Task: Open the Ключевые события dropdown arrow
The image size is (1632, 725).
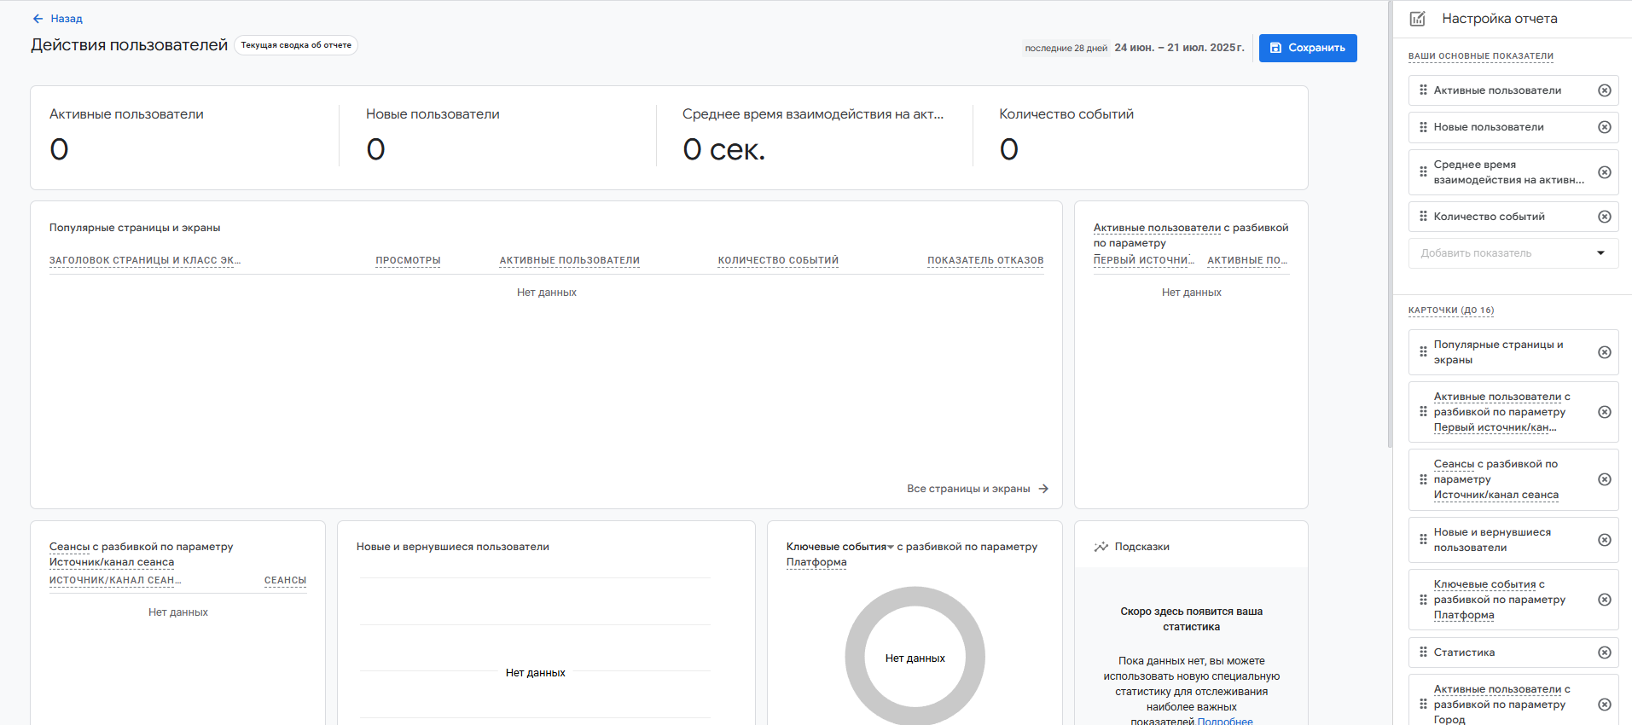Action: [x=891, y=547]
